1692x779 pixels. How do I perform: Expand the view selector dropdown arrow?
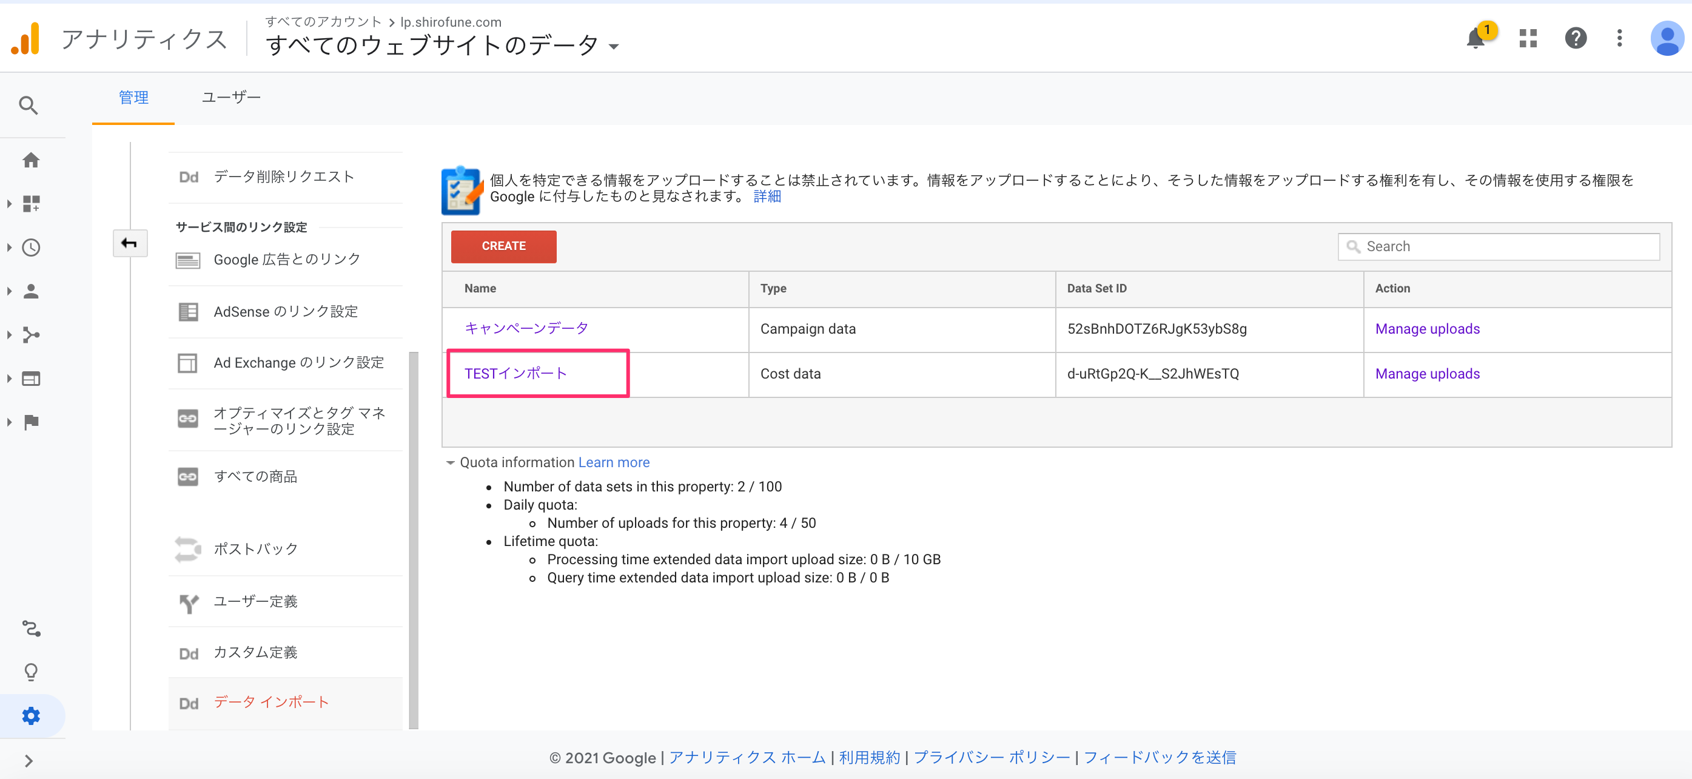point(614,47)
